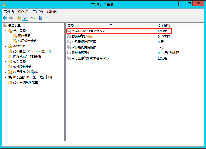Expand the IP 安全策略 node arrow
The width and height of the screenshot is (206, 149).
click(5, 77)
